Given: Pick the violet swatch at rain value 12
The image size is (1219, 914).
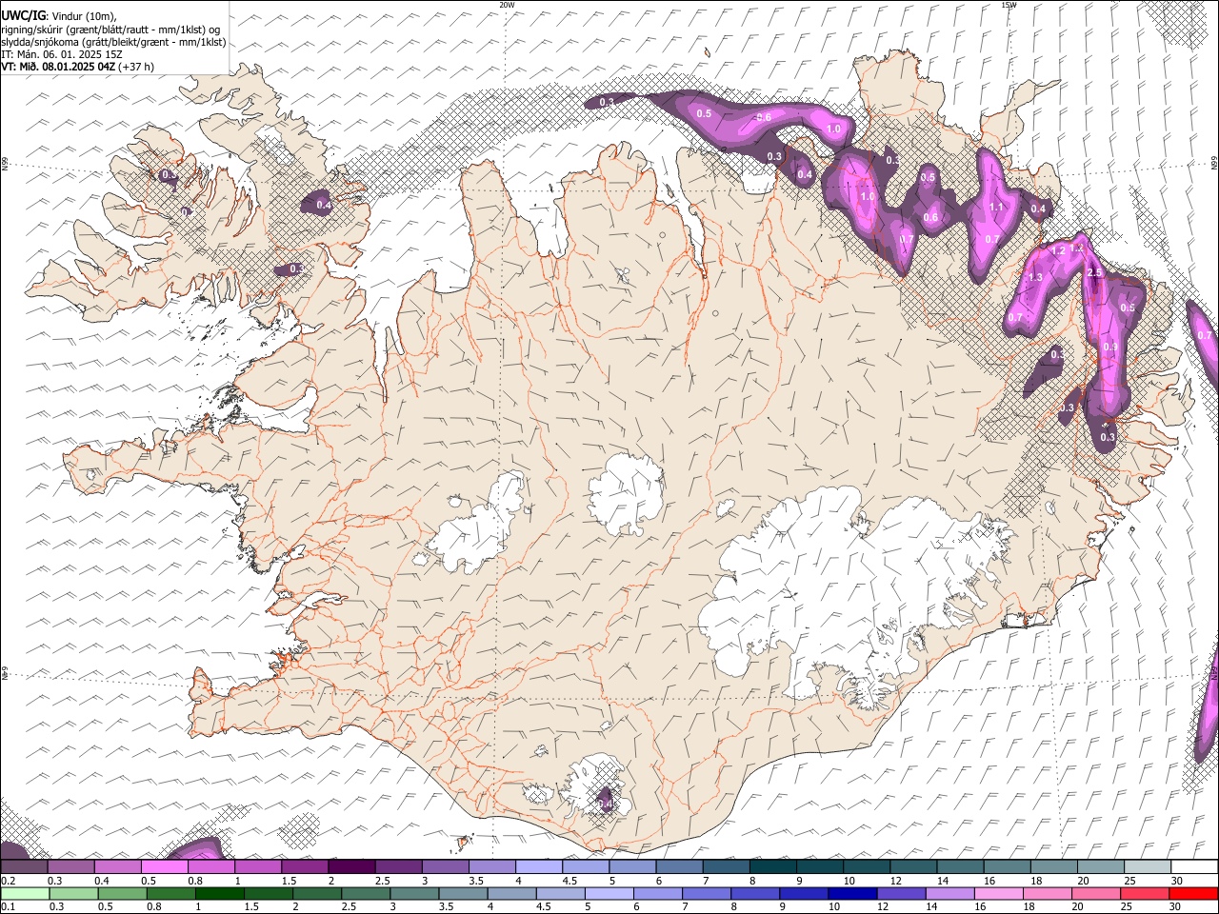Looking at the screenshot, I should pyautogui.click(x=901, y=893).
